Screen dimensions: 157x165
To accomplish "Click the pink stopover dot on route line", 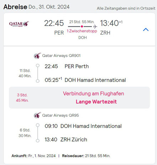I will coord(82,26).
